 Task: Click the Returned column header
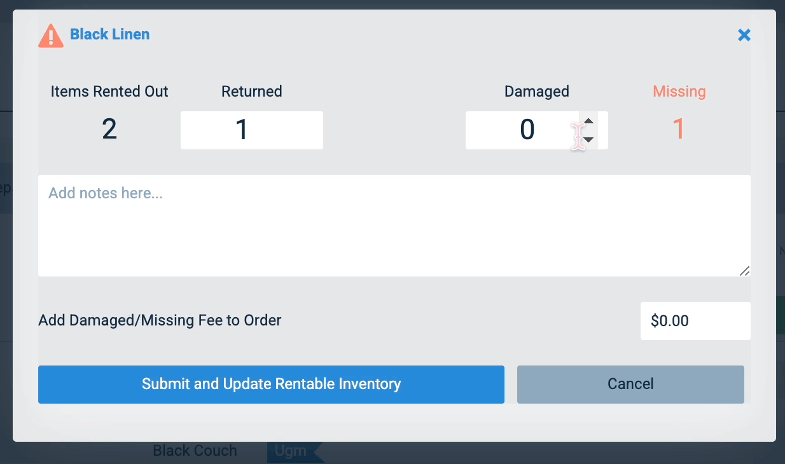pyautogui.click(x=251, y=92)
